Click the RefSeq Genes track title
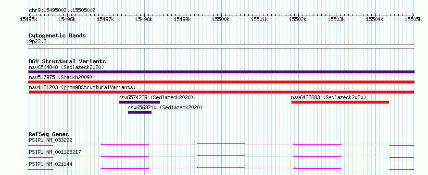 point(49,134)
